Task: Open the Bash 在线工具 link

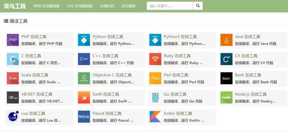Action: coord(248,75)
